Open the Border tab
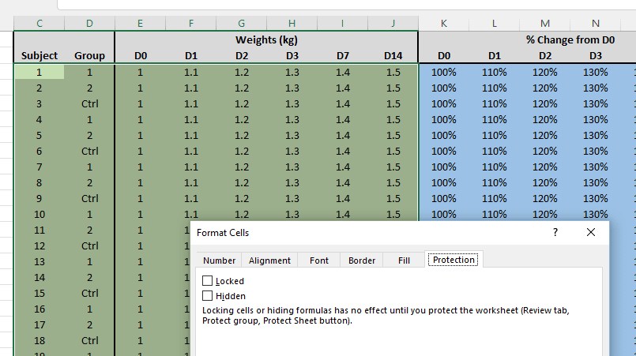 (362, 260)
